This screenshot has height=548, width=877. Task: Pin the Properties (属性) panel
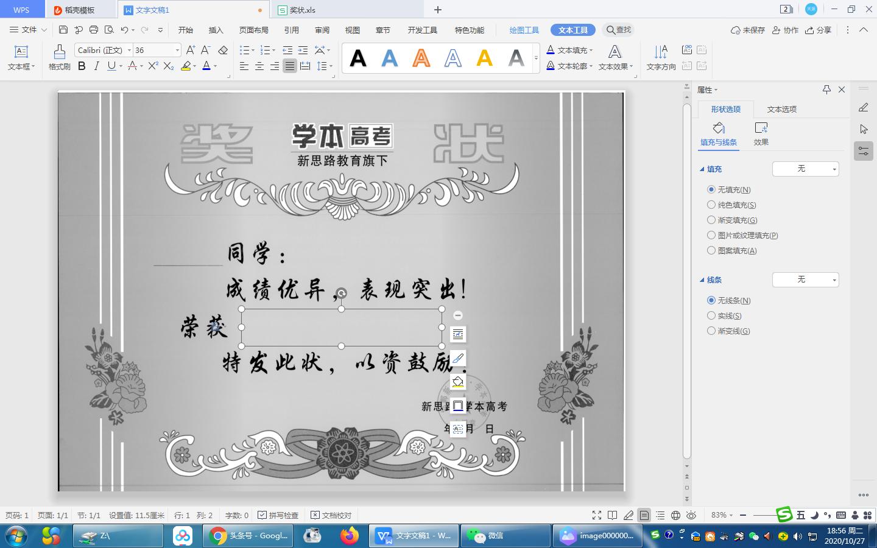coord(826,90)
